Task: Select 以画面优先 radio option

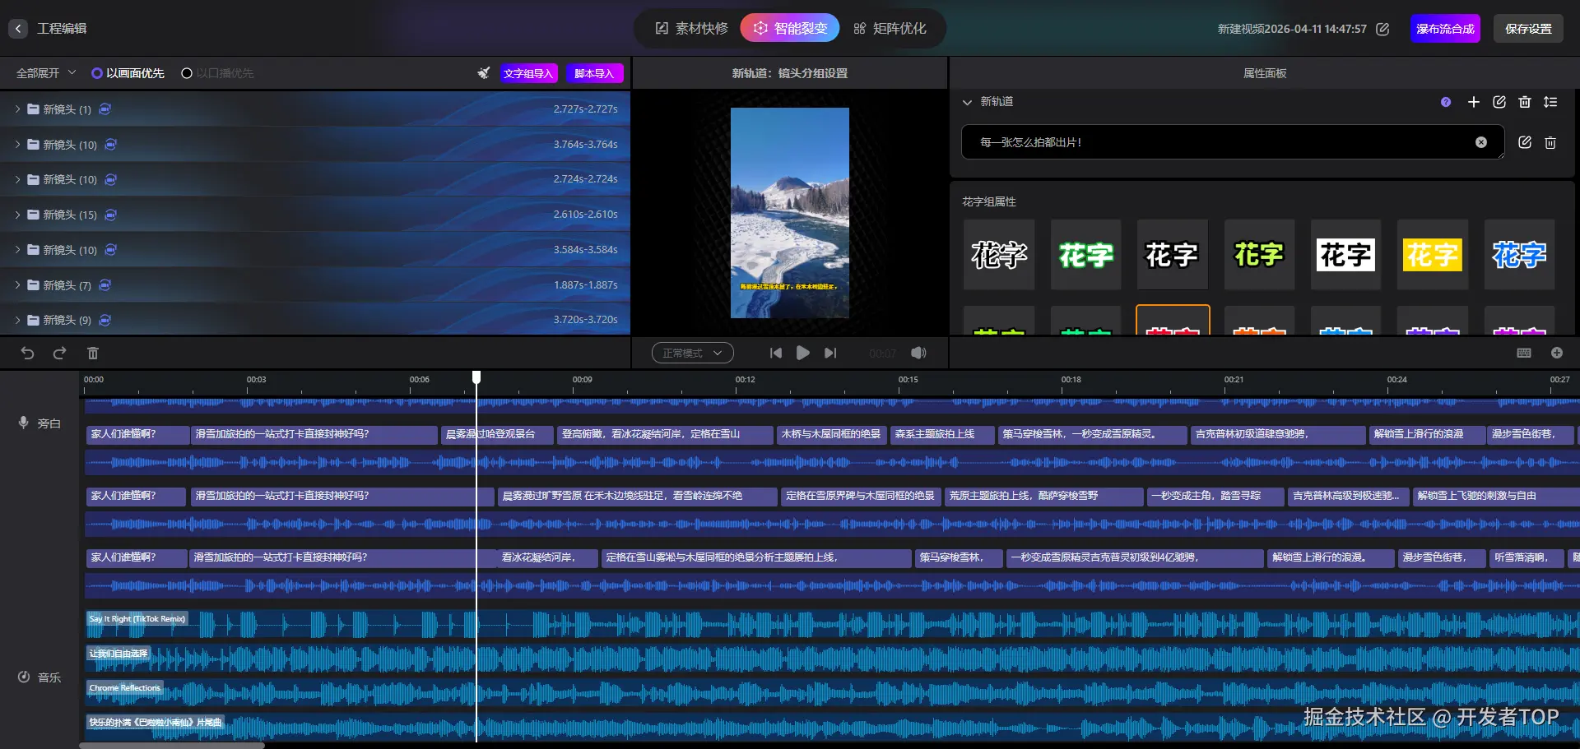Action: pos(128,73)
